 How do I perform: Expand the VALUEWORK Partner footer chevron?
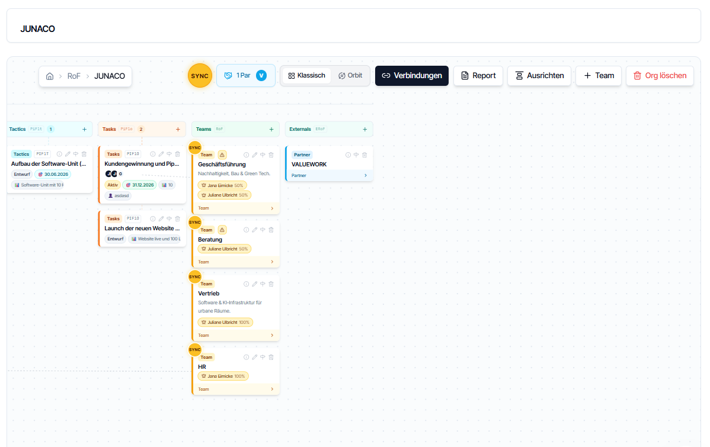[x=366, y=175]
